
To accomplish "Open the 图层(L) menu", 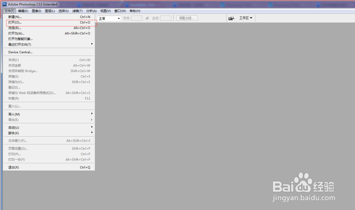I will [x=50, y=11].
